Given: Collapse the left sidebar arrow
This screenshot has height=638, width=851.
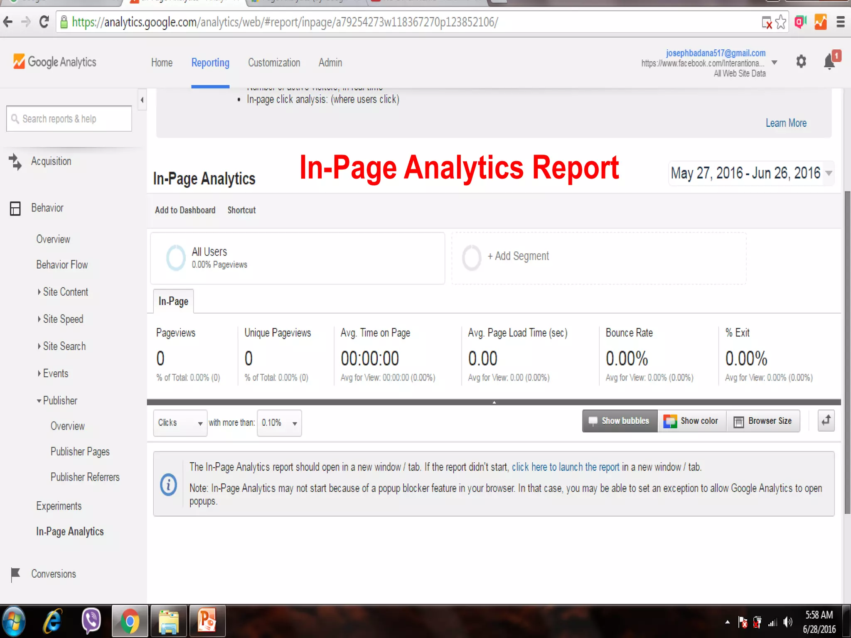Looking at the screenshot, I should [x=142, y=100].
